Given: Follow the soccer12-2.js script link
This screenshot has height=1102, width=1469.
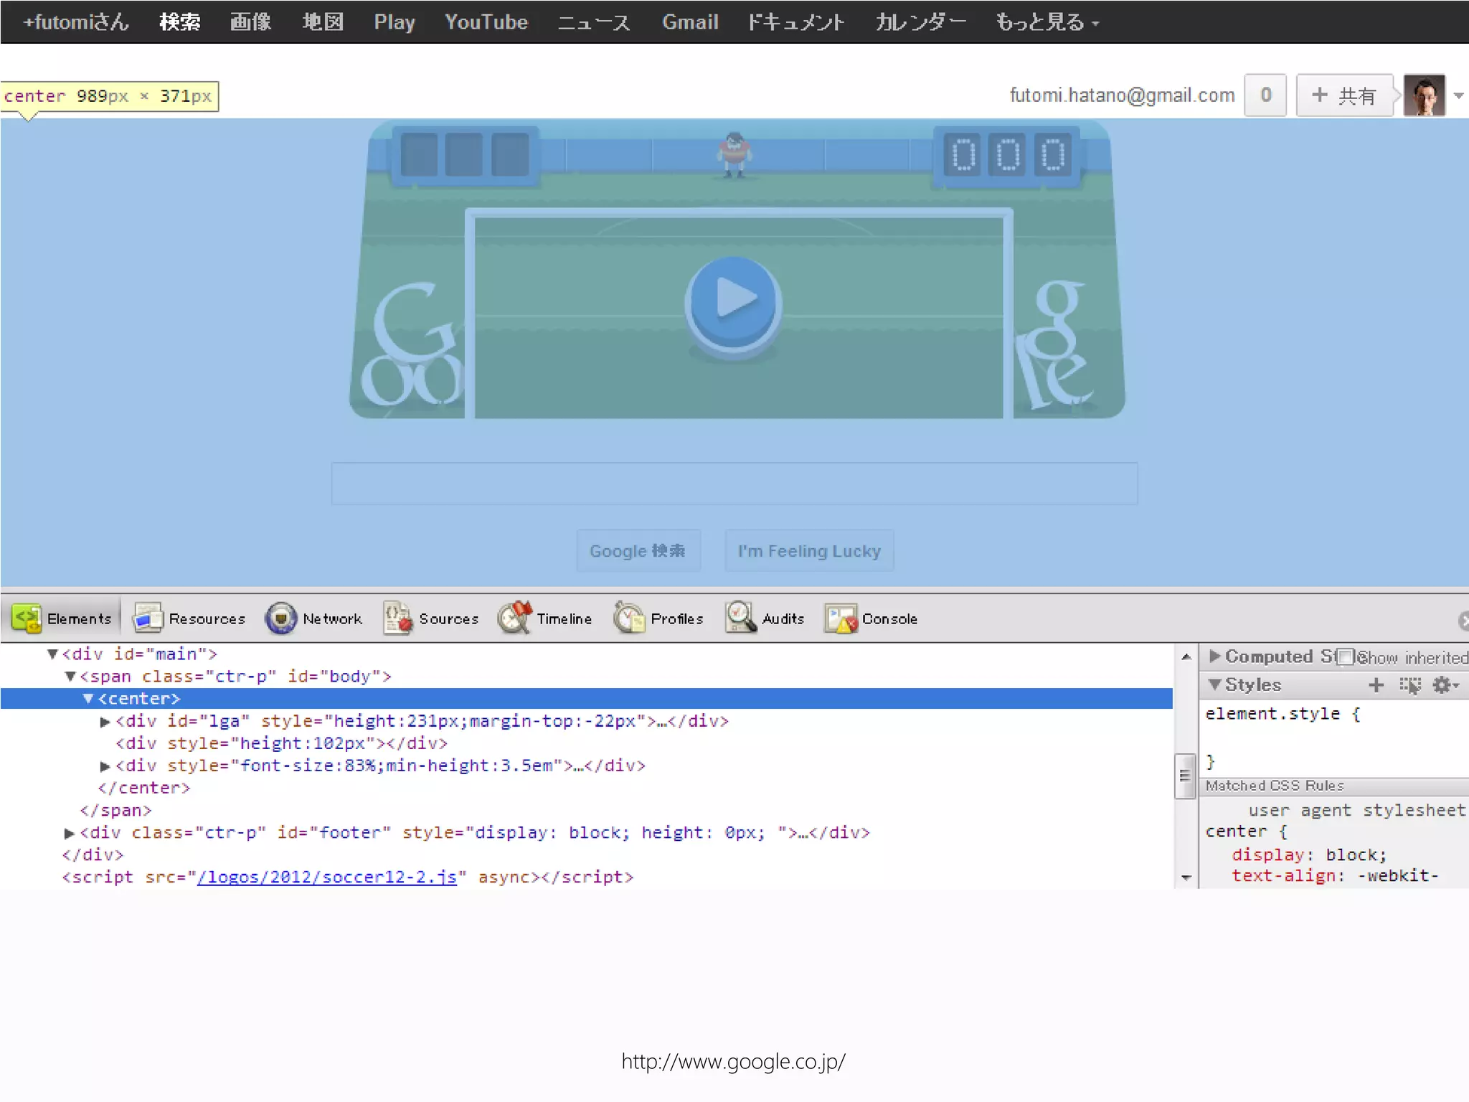Looking at the screenshot, I should [327, 877].
